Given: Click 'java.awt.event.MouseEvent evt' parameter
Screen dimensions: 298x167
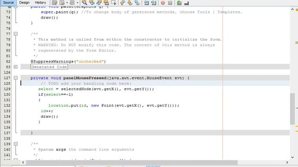Looking at the screenshot, I should point(145,78).
